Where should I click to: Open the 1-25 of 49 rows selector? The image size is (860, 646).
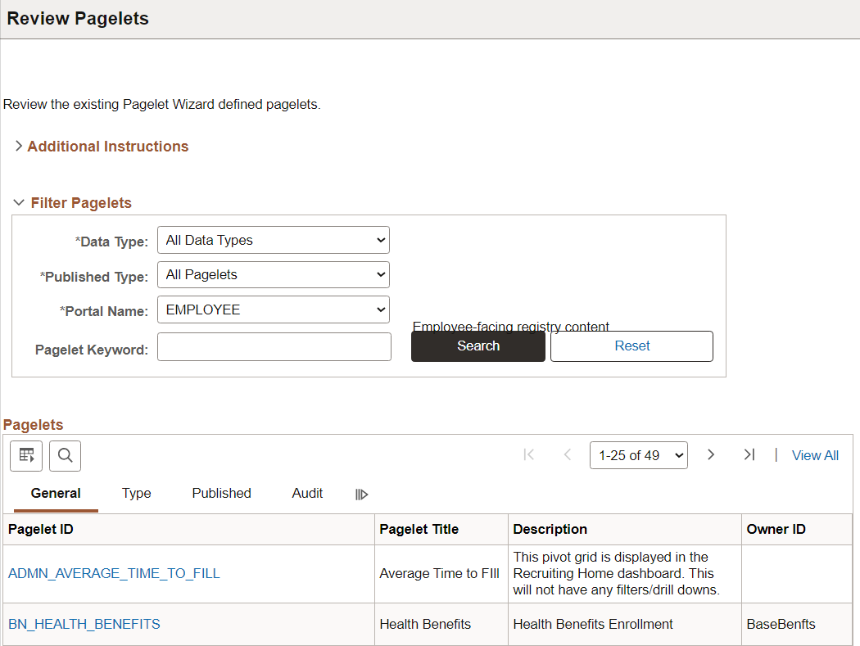click(x=638, y=455)
